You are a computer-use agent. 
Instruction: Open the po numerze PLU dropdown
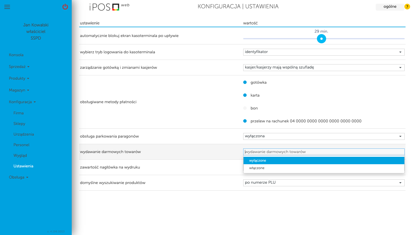click(324, 183)
